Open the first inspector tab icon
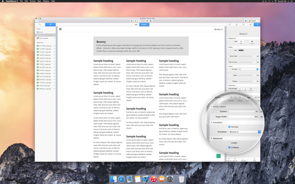 (x=230, y=25)
